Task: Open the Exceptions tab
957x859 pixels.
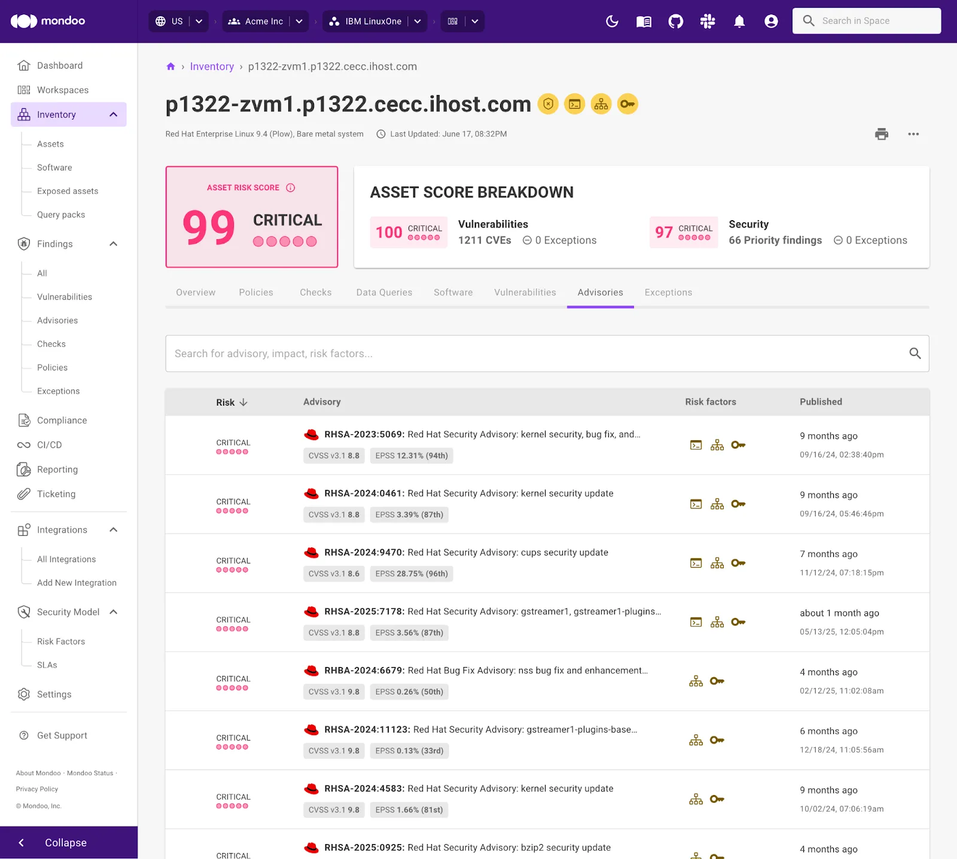Action: tap(668, 293)
